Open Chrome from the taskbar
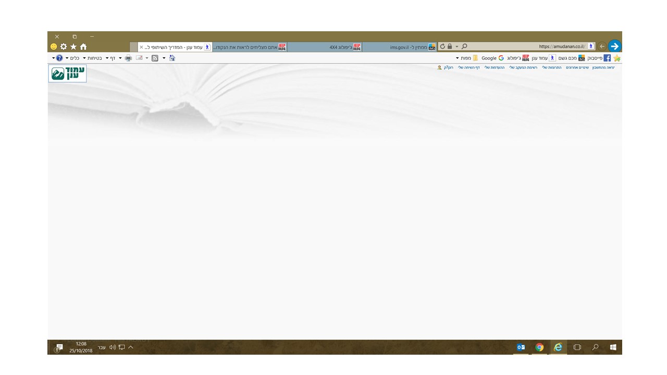 (x=539, y=347)
